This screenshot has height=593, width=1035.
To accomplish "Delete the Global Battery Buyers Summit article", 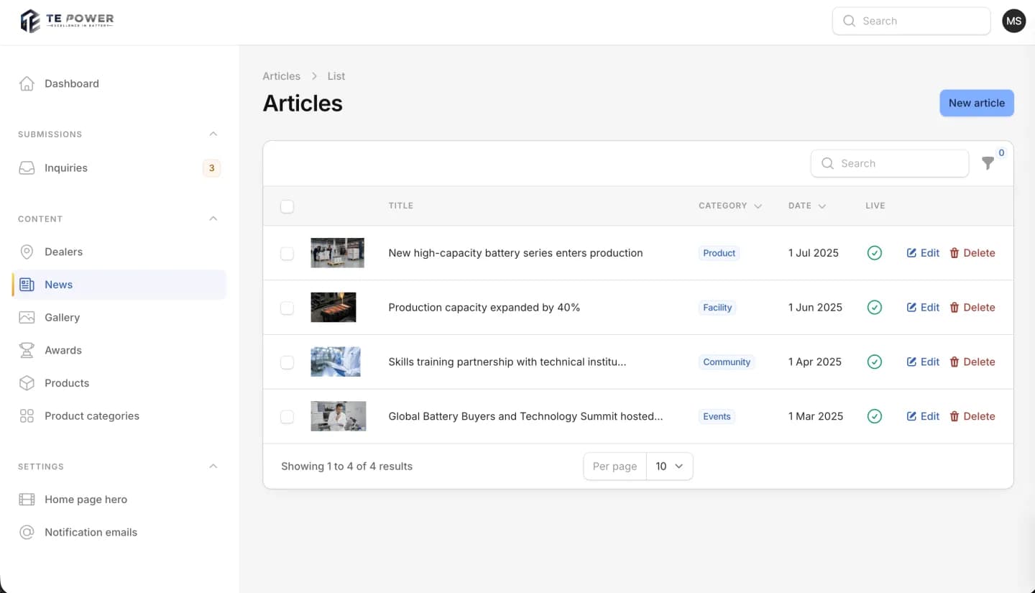I will click(x=972, y=416).
